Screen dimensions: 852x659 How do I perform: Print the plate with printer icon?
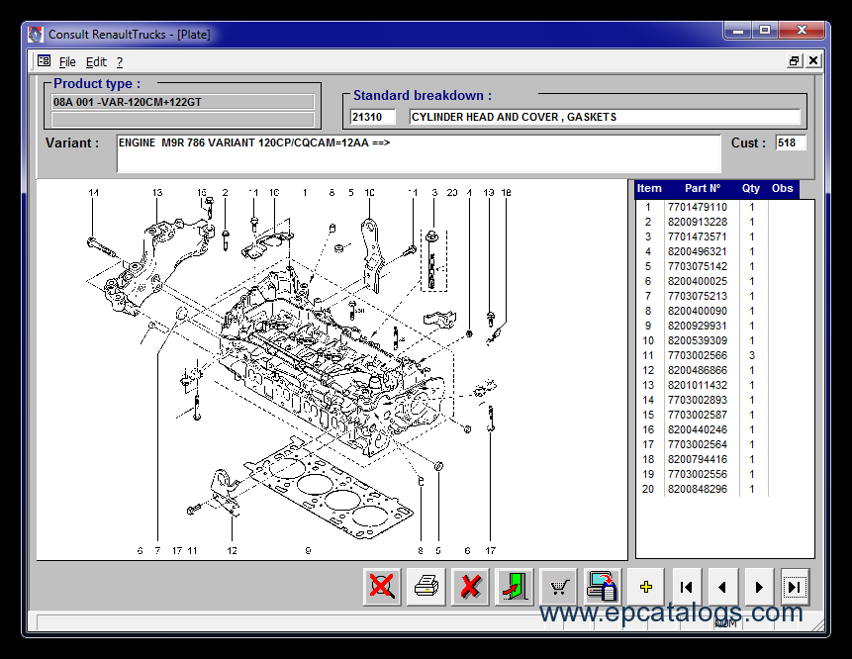pos(426,587)
